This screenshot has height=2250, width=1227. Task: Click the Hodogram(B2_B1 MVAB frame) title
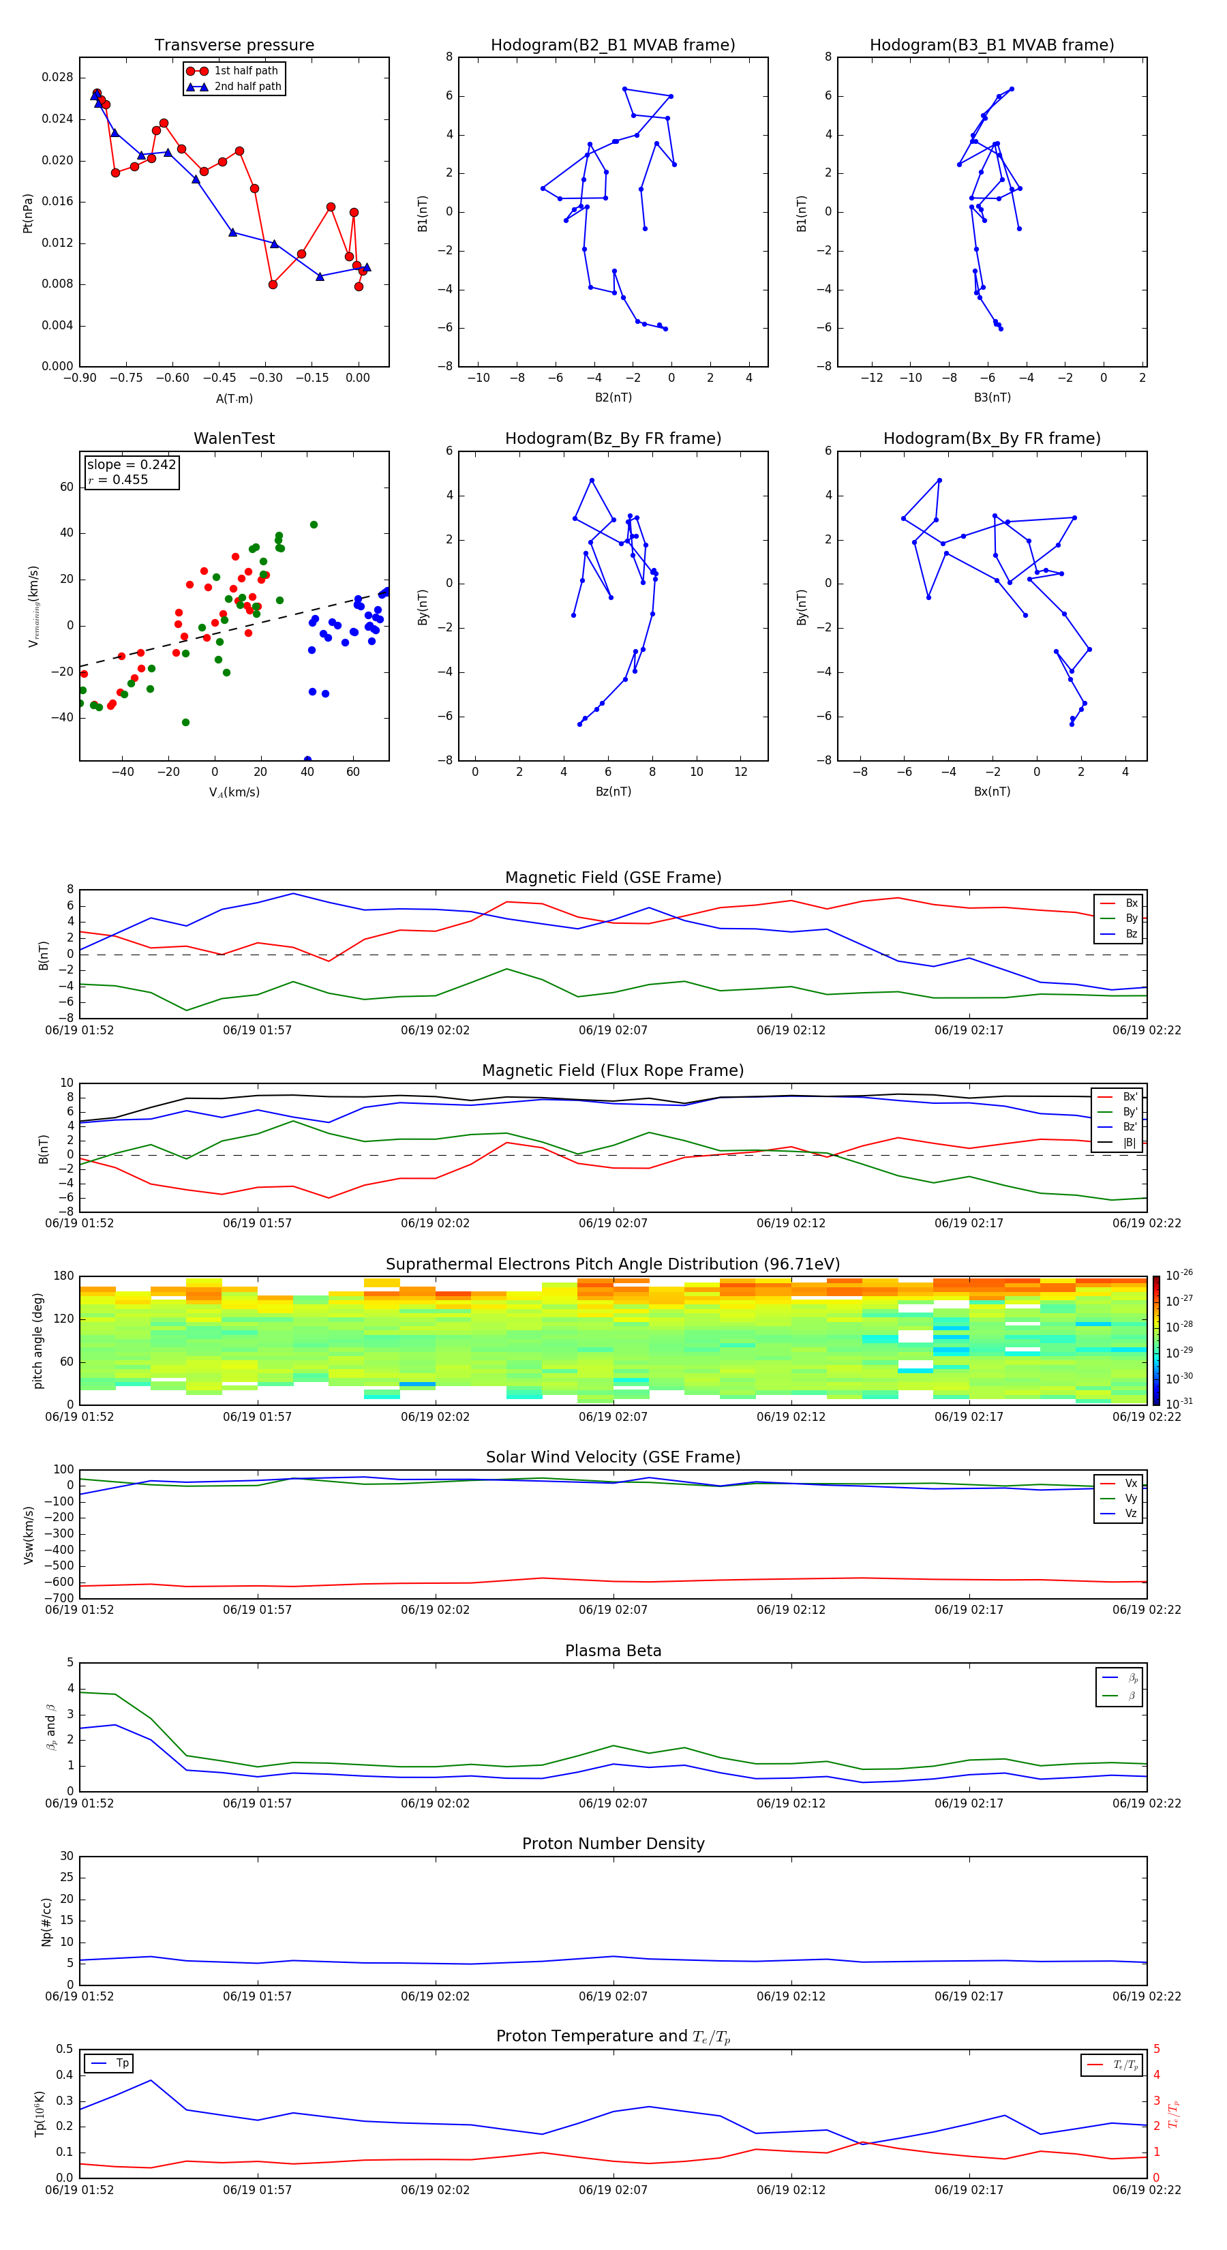coord(613,46)
